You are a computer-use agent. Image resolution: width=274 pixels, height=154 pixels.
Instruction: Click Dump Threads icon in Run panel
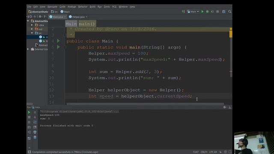pos(29,127)
